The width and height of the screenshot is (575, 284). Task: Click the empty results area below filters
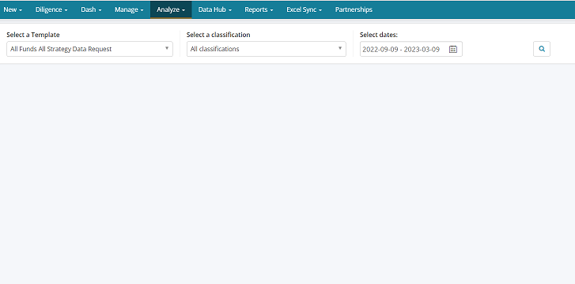pos(288,174)
